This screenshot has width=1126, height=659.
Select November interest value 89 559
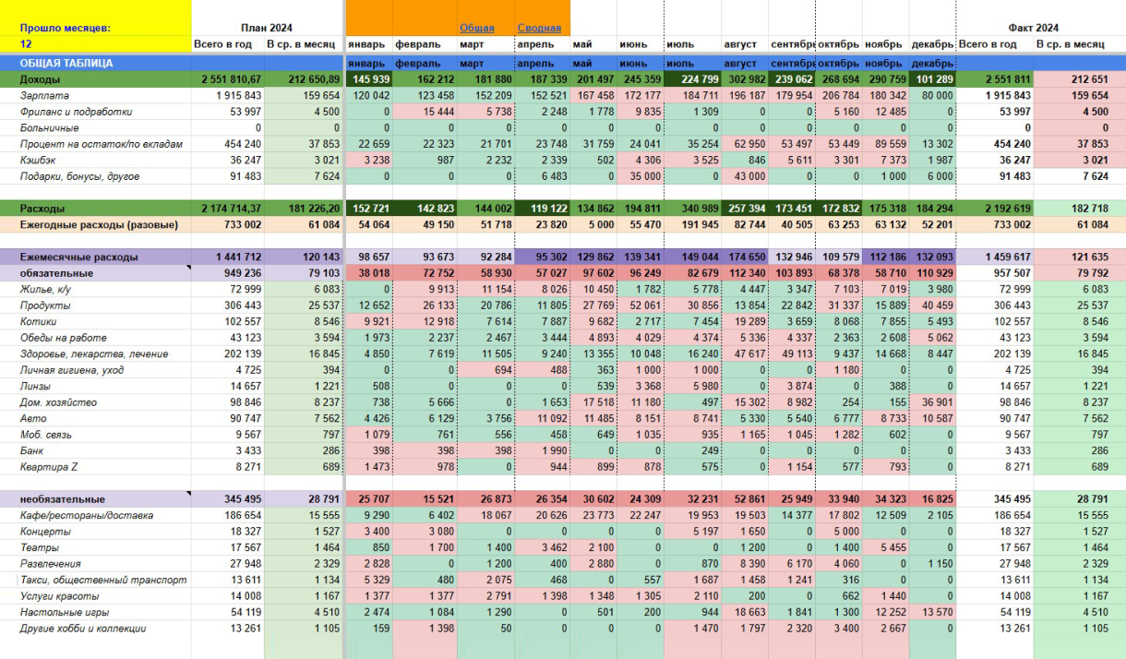(x=890, y=144)
